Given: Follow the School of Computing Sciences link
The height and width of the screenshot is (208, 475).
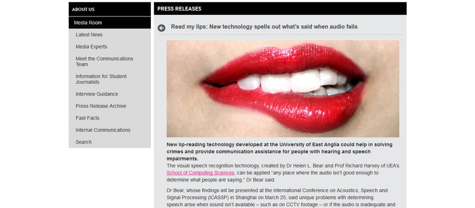Looking at the screenshot, I should click(x=200, y=173).
